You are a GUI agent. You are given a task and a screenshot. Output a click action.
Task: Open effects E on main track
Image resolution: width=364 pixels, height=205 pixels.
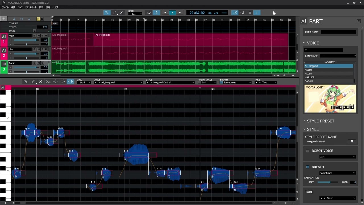(x=34, y=36)
